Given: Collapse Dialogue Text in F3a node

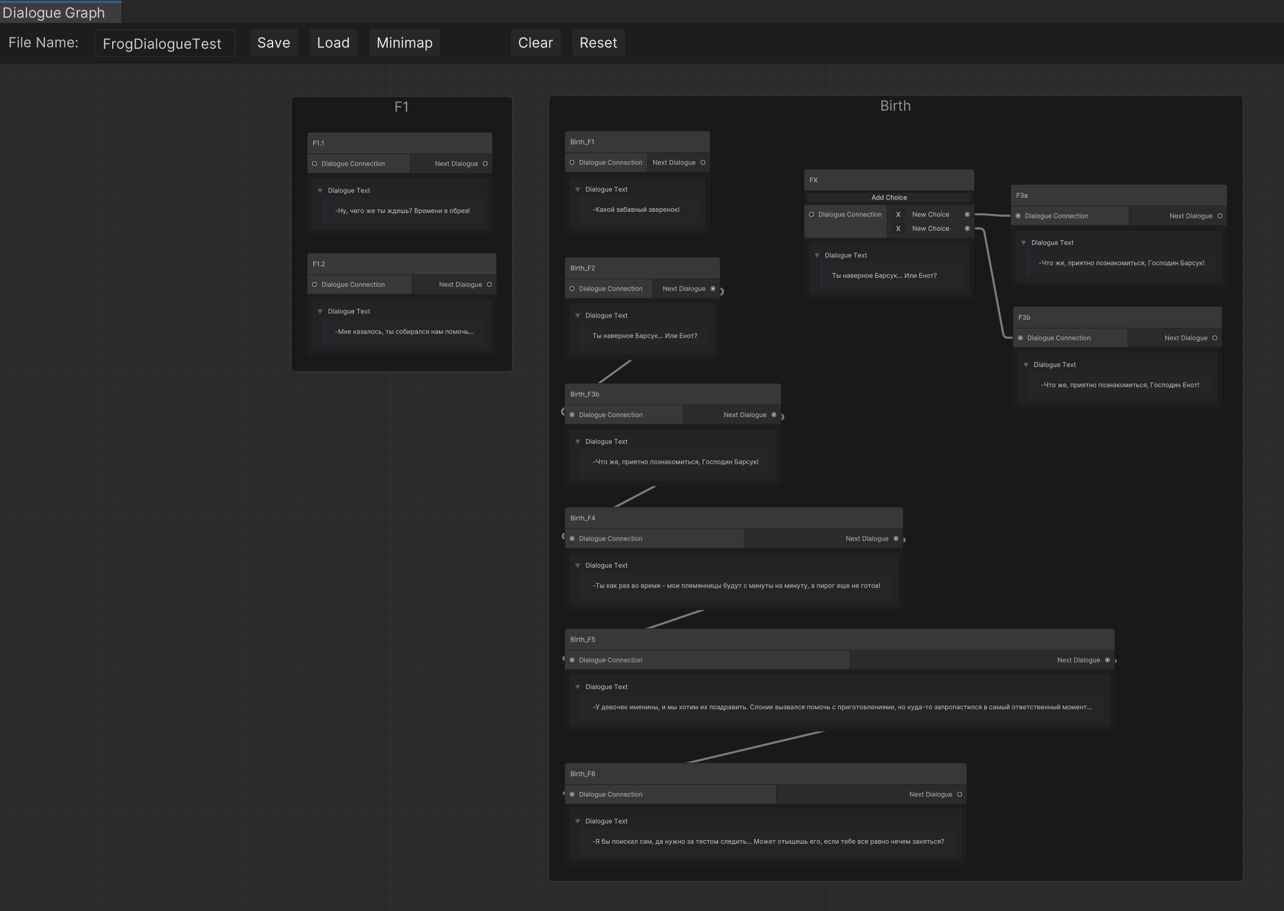Looking at the screenshot, I should click(x=1024, y=243).
